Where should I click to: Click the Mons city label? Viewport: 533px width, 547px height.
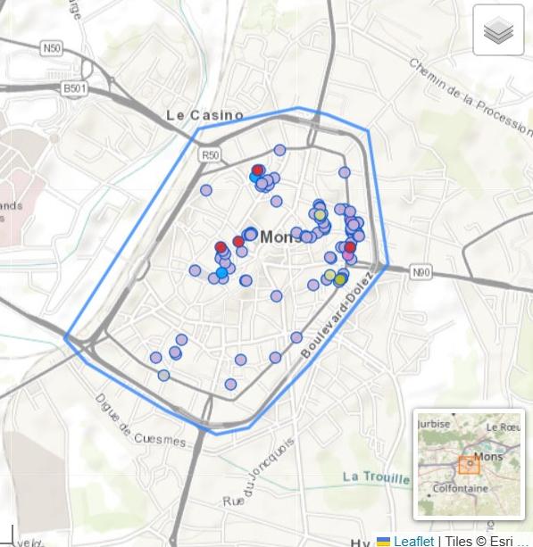click(x=280, y=237)
